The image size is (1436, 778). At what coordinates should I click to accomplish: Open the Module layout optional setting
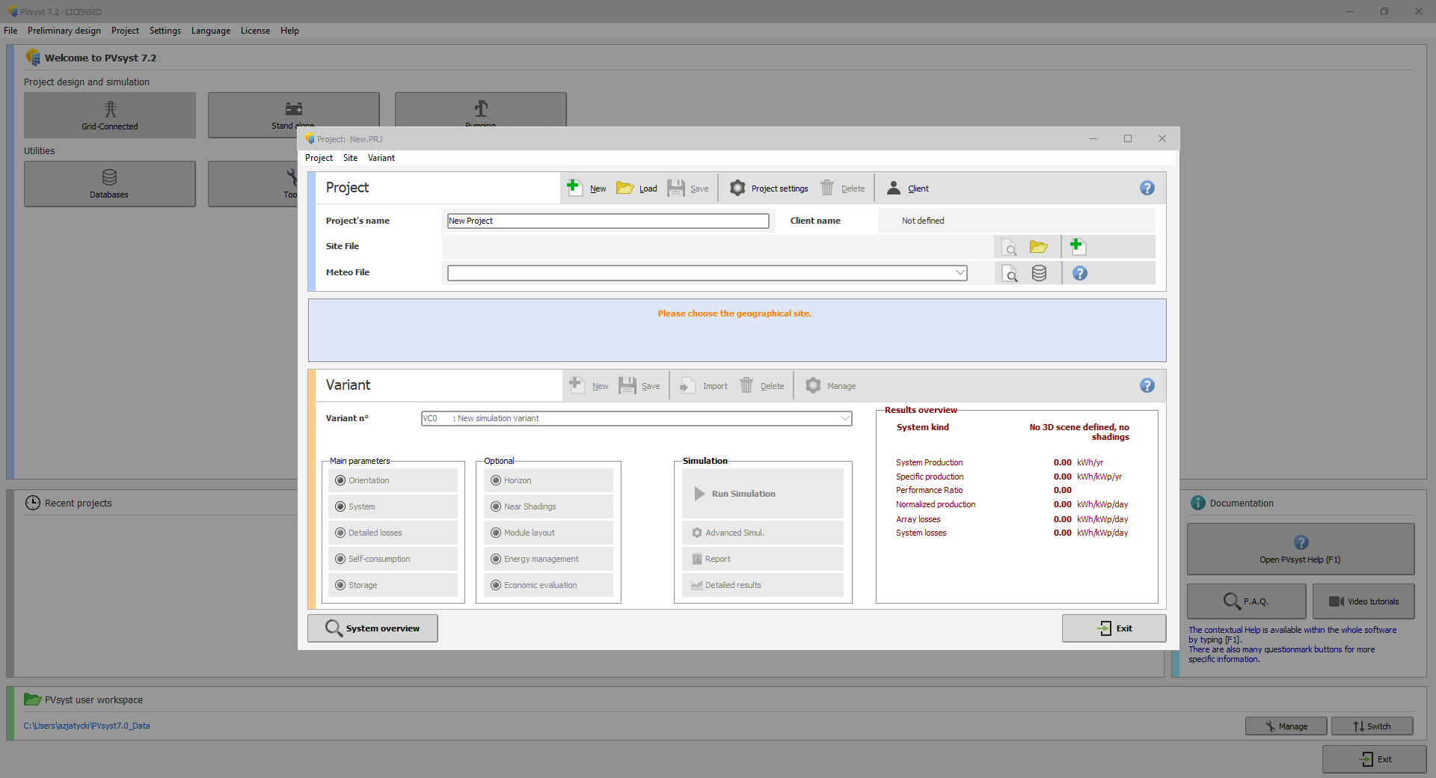(548, 533)
